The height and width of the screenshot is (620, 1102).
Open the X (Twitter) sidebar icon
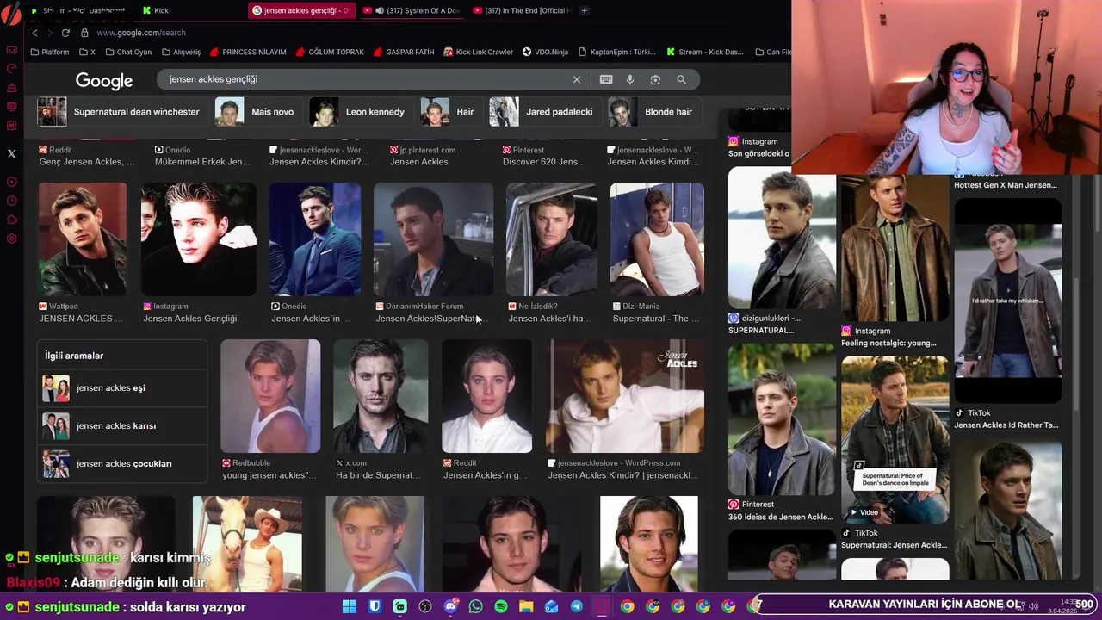(x=11, y=153)
